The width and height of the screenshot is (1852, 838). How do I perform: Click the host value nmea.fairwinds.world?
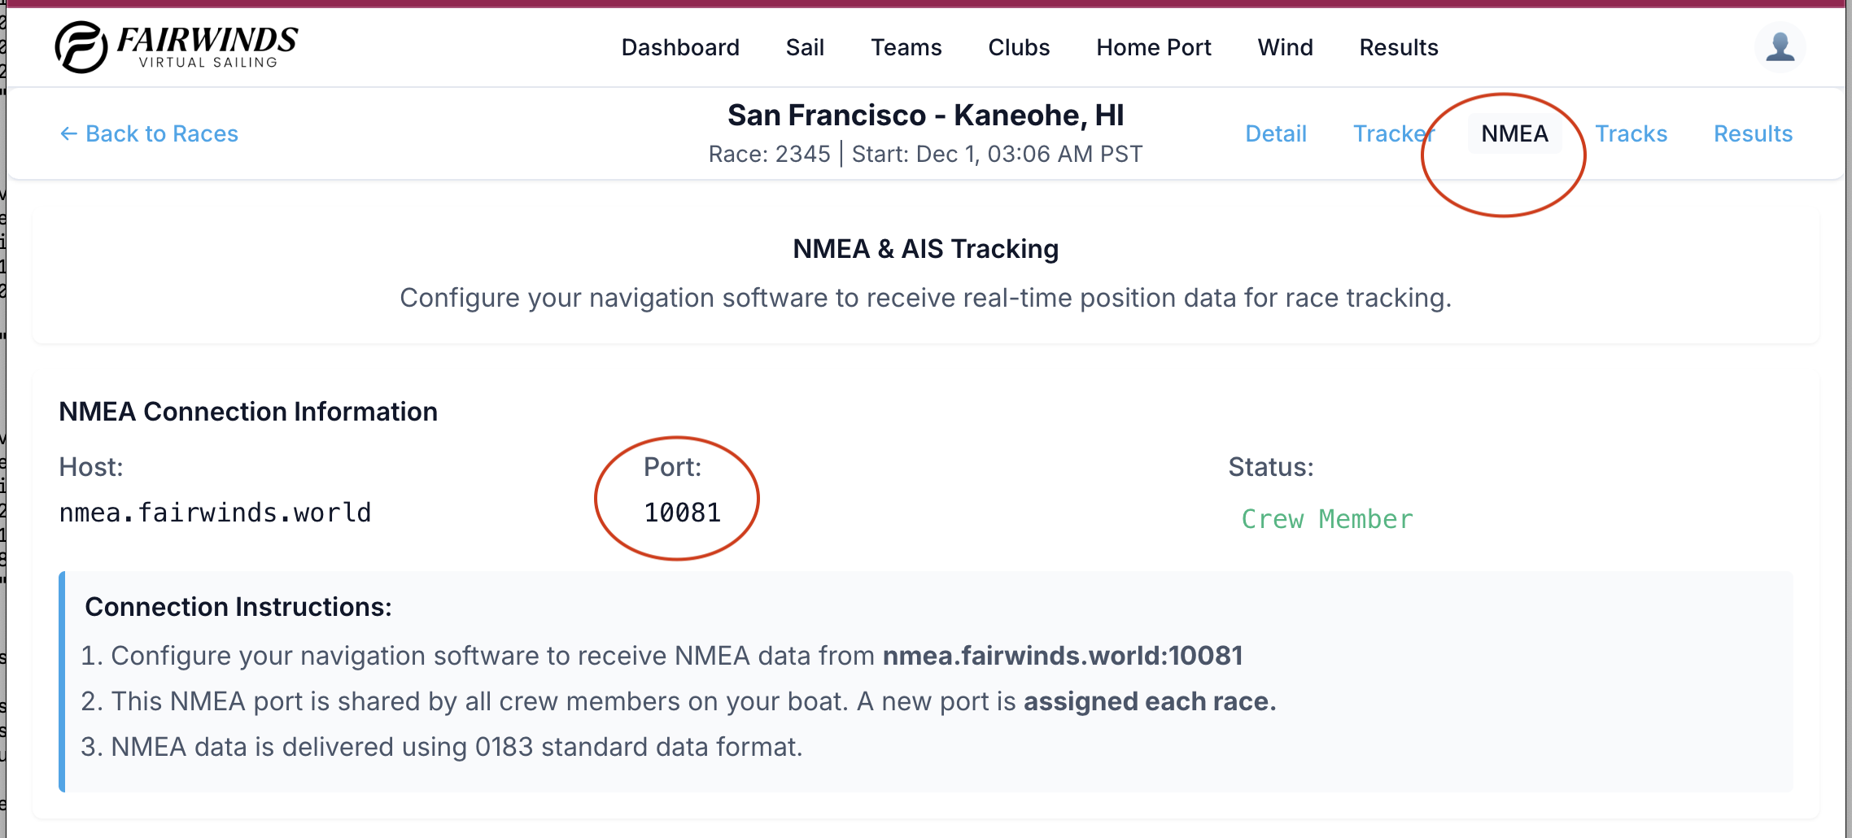tap(215, 513)
